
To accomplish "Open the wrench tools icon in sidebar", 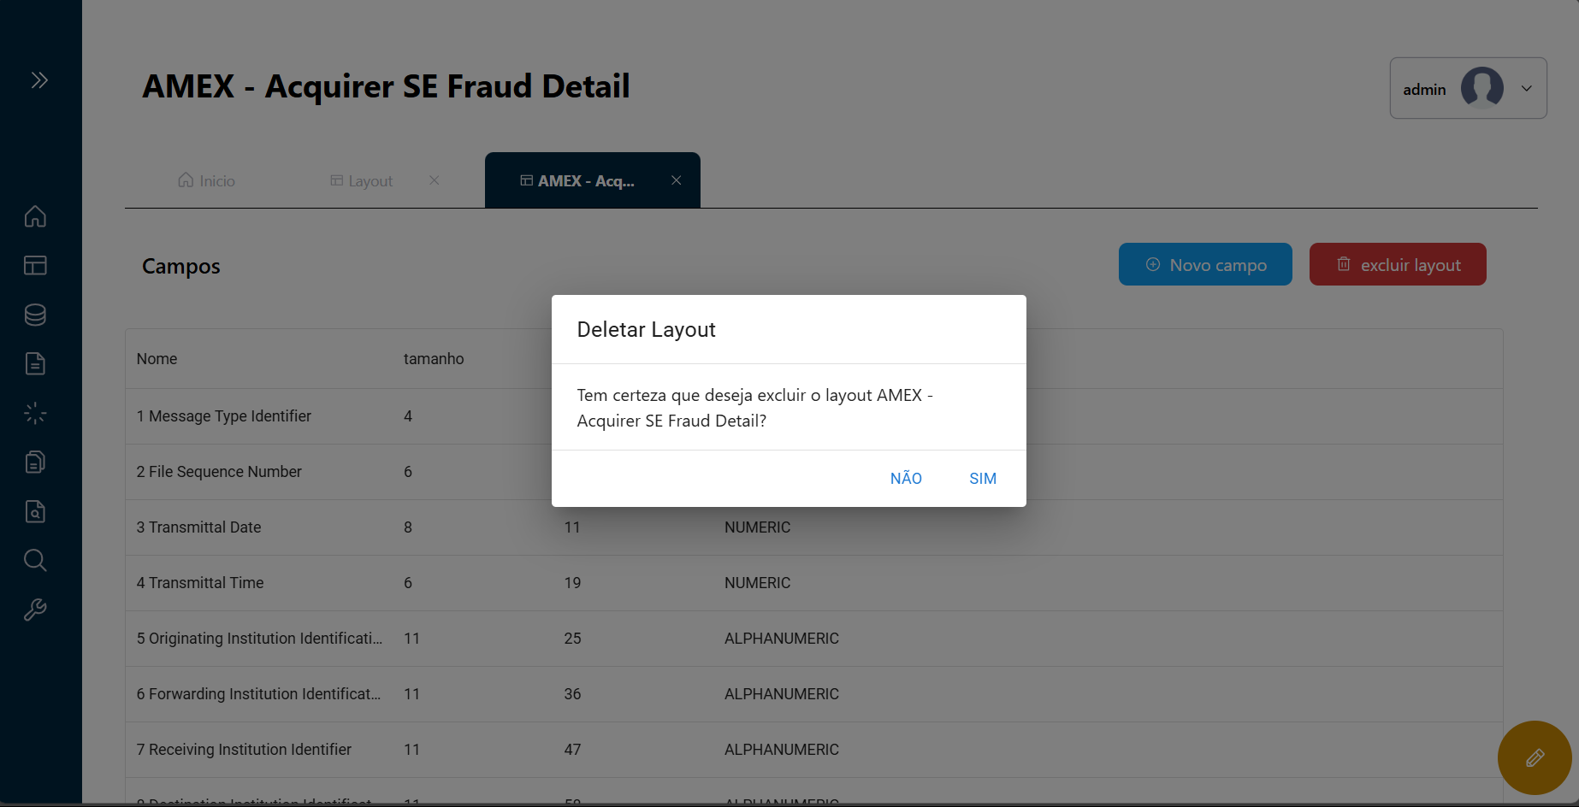I will [35, 610].
